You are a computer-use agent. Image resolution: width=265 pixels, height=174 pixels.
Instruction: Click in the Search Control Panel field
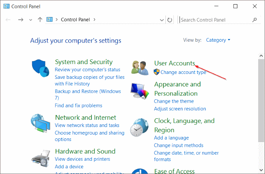coord(214,20)
